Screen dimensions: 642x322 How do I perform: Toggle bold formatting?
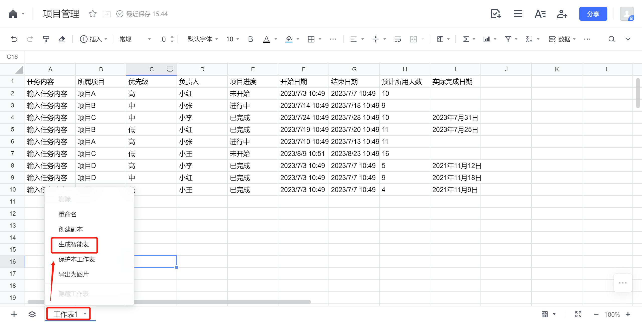(x=250, y=39)
